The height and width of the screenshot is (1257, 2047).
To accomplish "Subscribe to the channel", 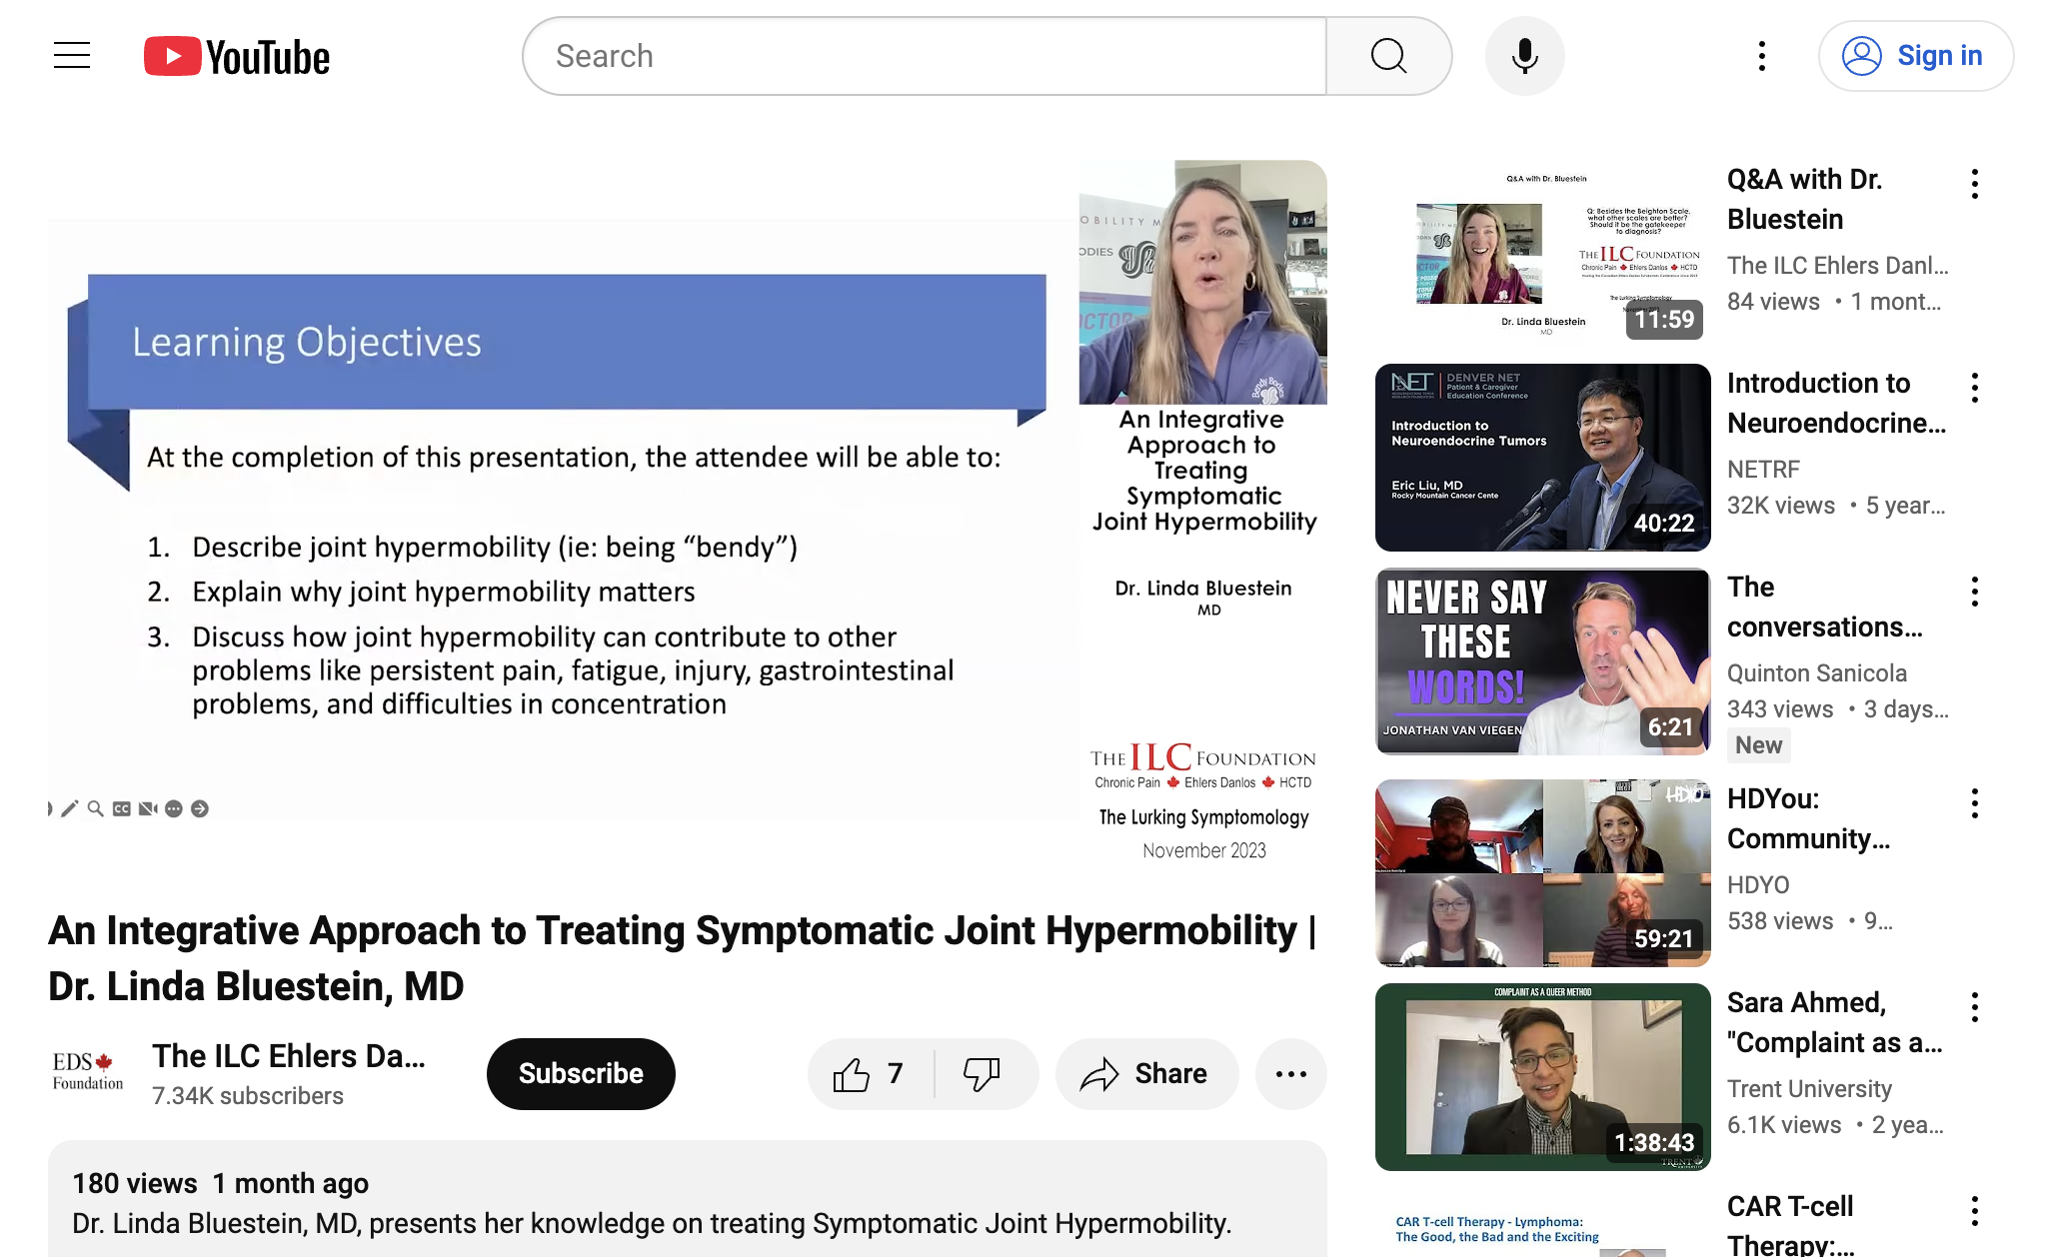I will [581, 1073].
